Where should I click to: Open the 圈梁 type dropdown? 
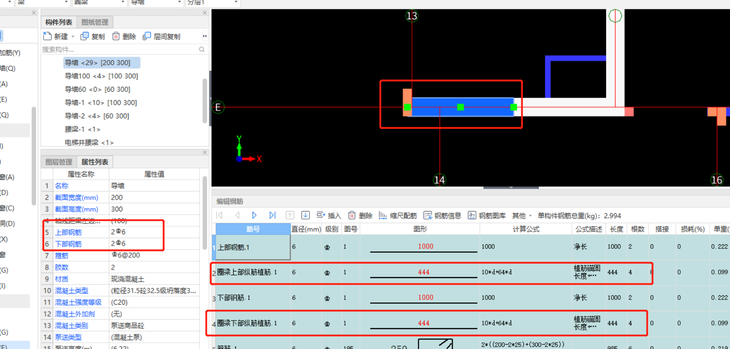[123, 2]
